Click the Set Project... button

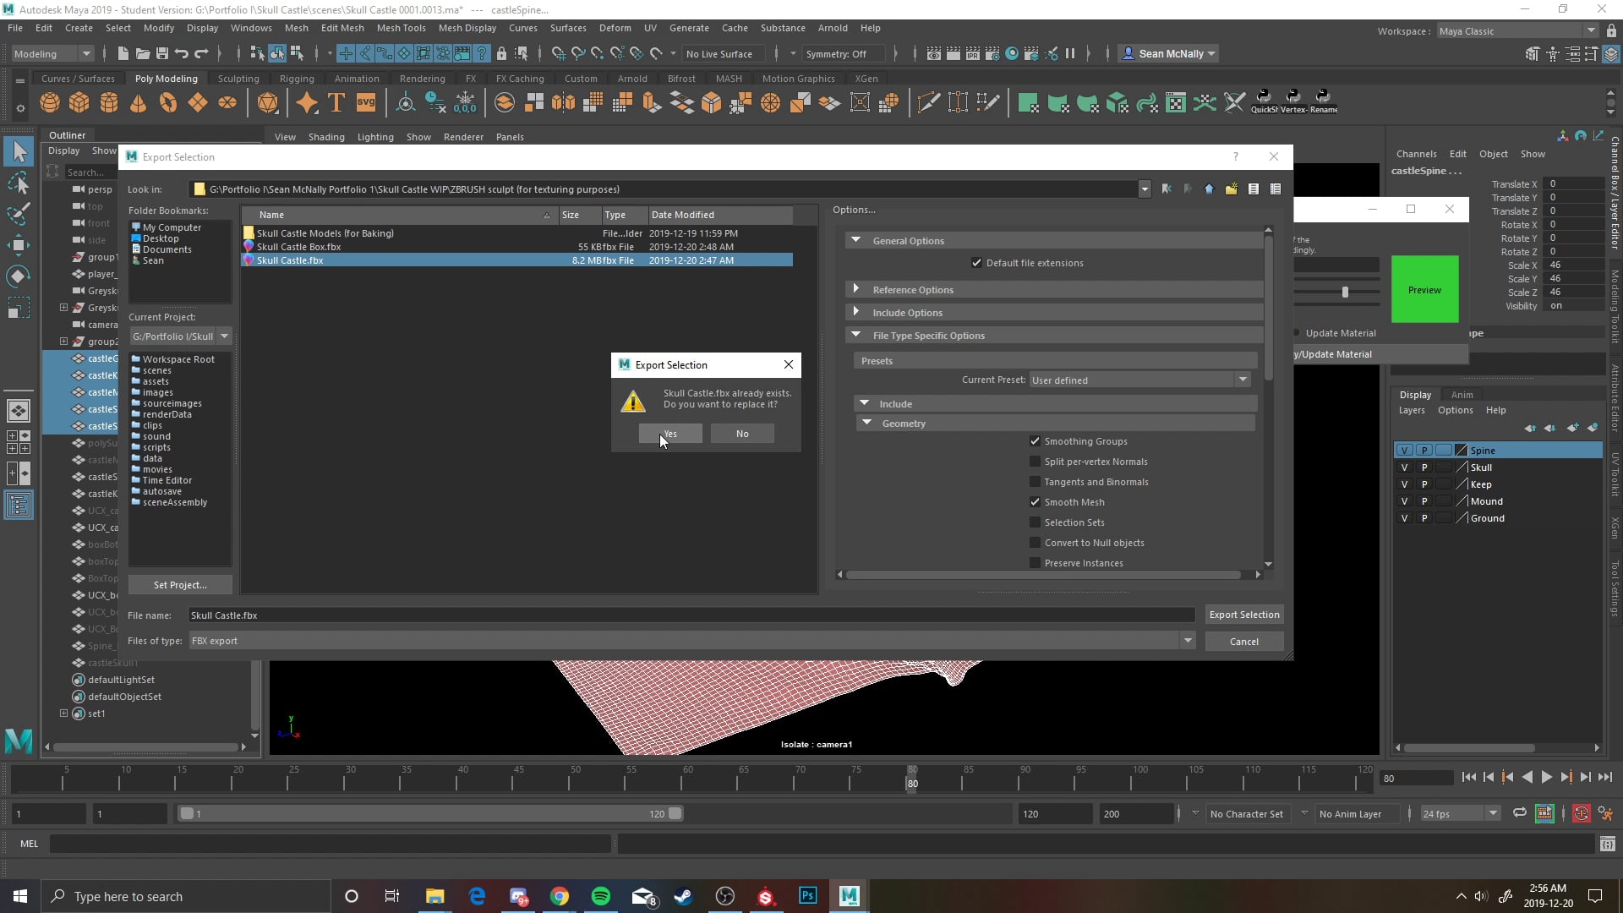[x=180, y=585]
